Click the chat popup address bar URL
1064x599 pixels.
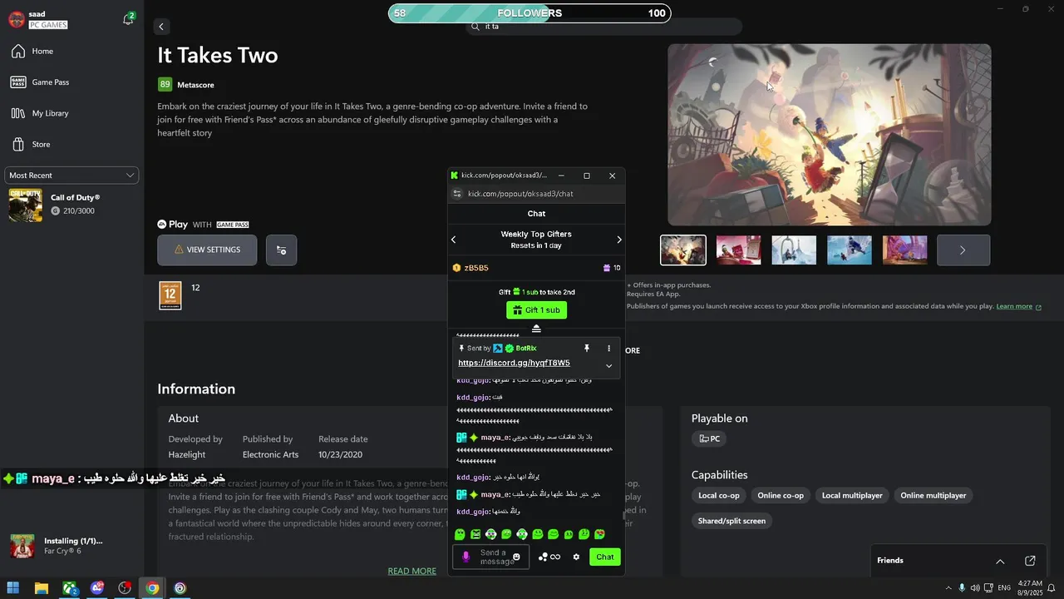point(520,194)
